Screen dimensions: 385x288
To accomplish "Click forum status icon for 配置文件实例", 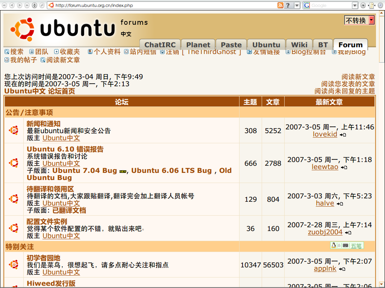I will coord(14,228).
